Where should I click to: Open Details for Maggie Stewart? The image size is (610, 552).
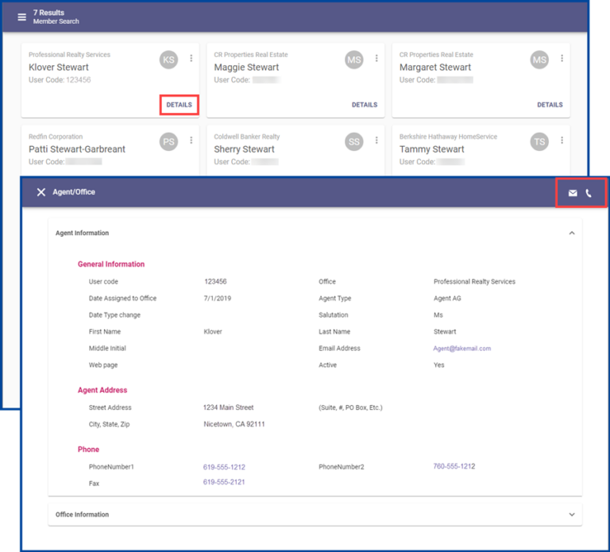point(365,105)
